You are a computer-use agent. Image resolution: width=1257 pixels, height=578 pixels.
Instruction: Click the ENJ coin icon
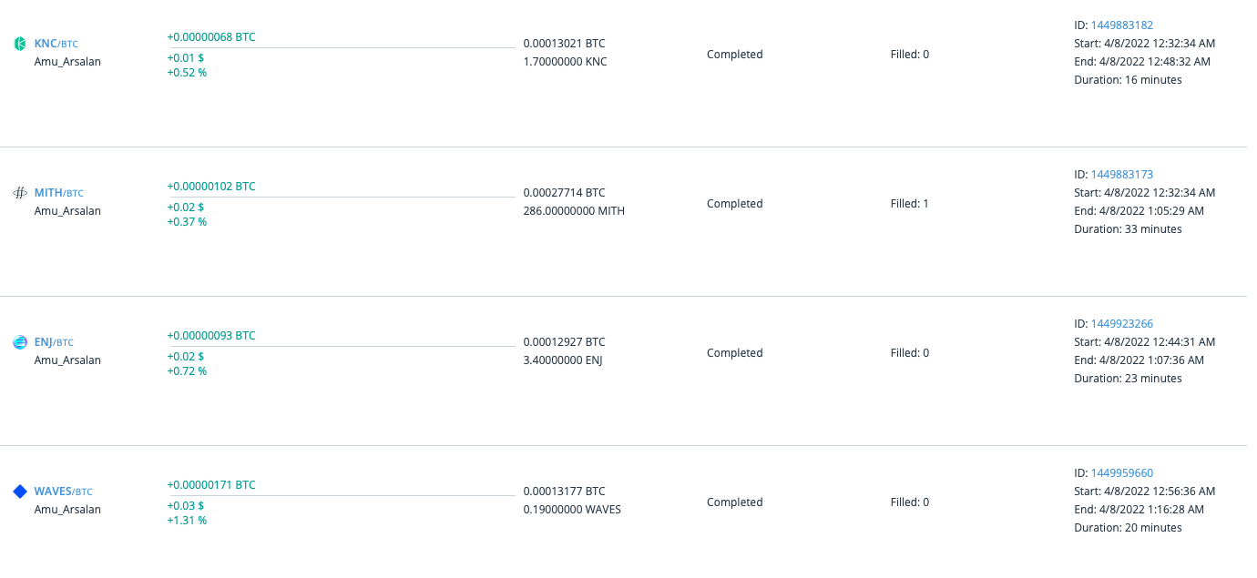click(x=20, y=342)
